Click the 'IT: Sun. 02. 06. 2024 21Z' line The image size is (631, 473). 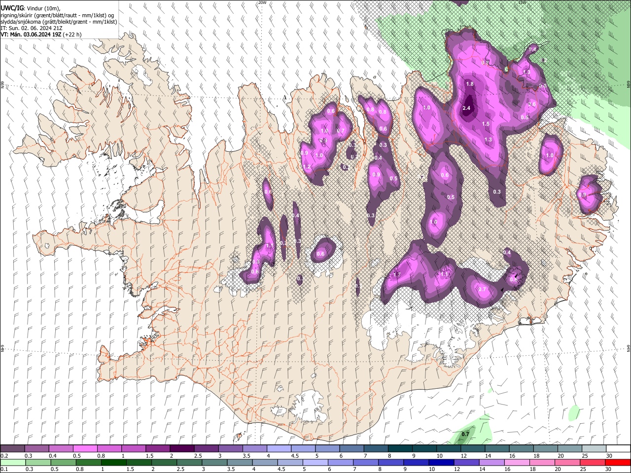click(x=32, y=28)
